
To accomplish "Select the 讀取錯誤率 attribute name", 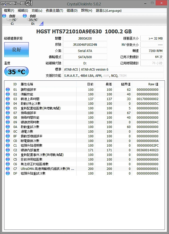I will pyautogui.click(x=28, y=89).
